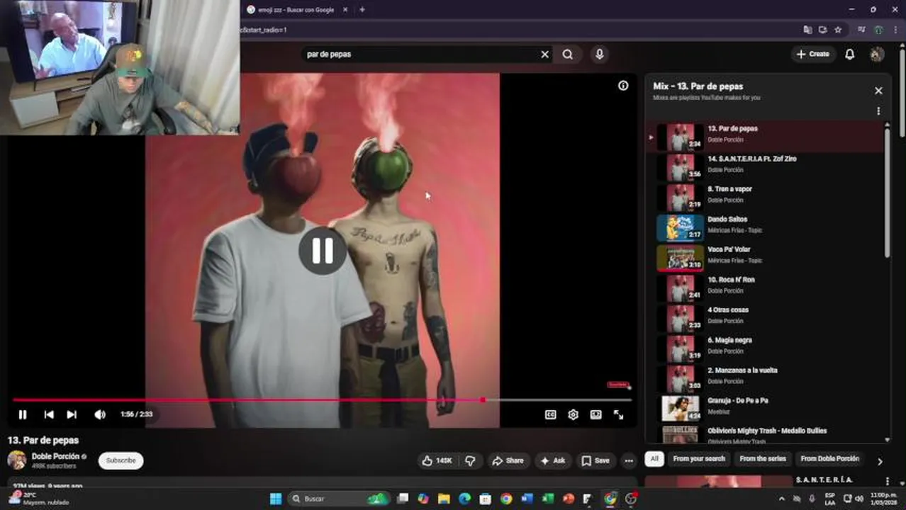Click the search magnifier button
This screenshot has height=510, width=906.
[x=568, y=54]
